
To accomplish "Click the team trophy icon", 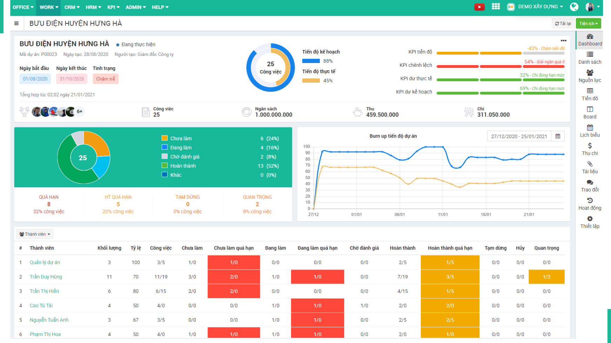I will (x=24, y=112).
